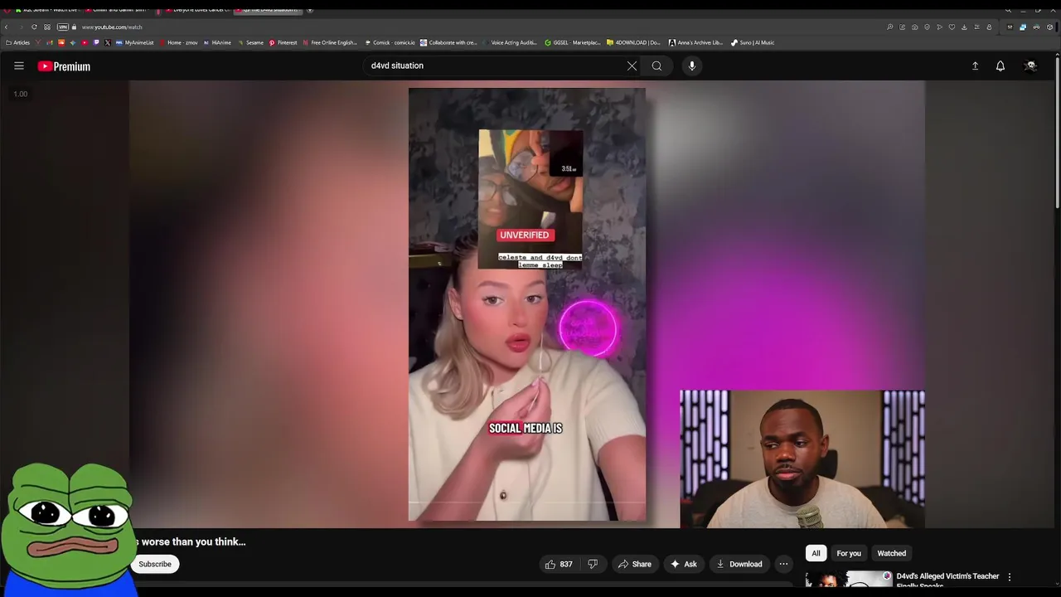
Task: Click the www.youtube.com/watch address bar
Action: pyautogui.click(x=112, y=27)
